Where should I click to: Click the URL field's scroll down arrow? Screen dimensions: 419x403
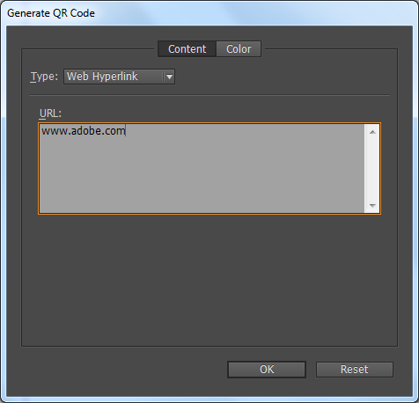(372, 206)
